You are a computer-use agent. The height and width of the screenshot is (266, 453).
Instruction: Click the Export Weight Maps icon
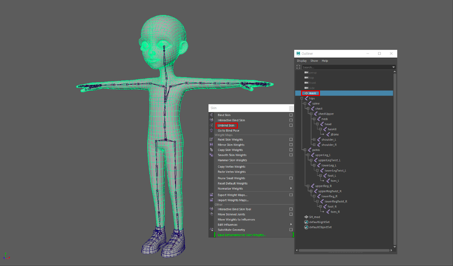(211, 195)
